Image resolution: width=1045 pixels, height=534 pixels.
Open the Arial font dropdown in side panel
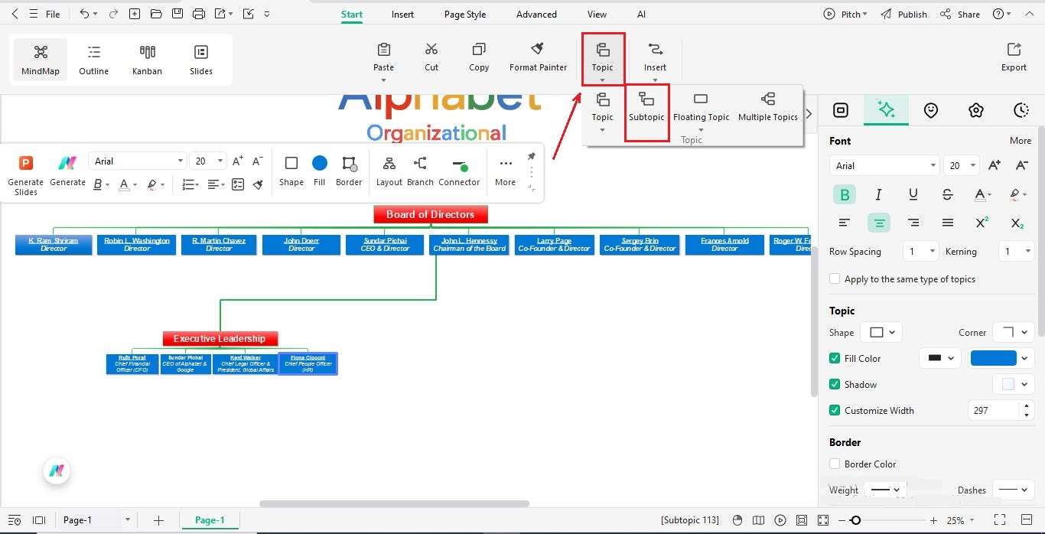pos(884,165)
